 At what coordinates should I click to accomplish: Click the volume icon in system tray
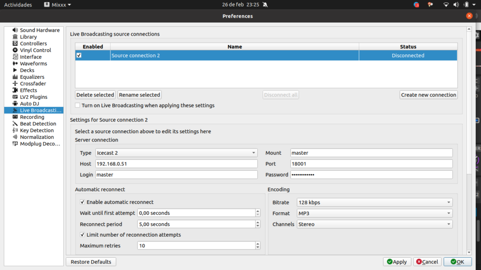pyautogui.click(x=456, y=5)
